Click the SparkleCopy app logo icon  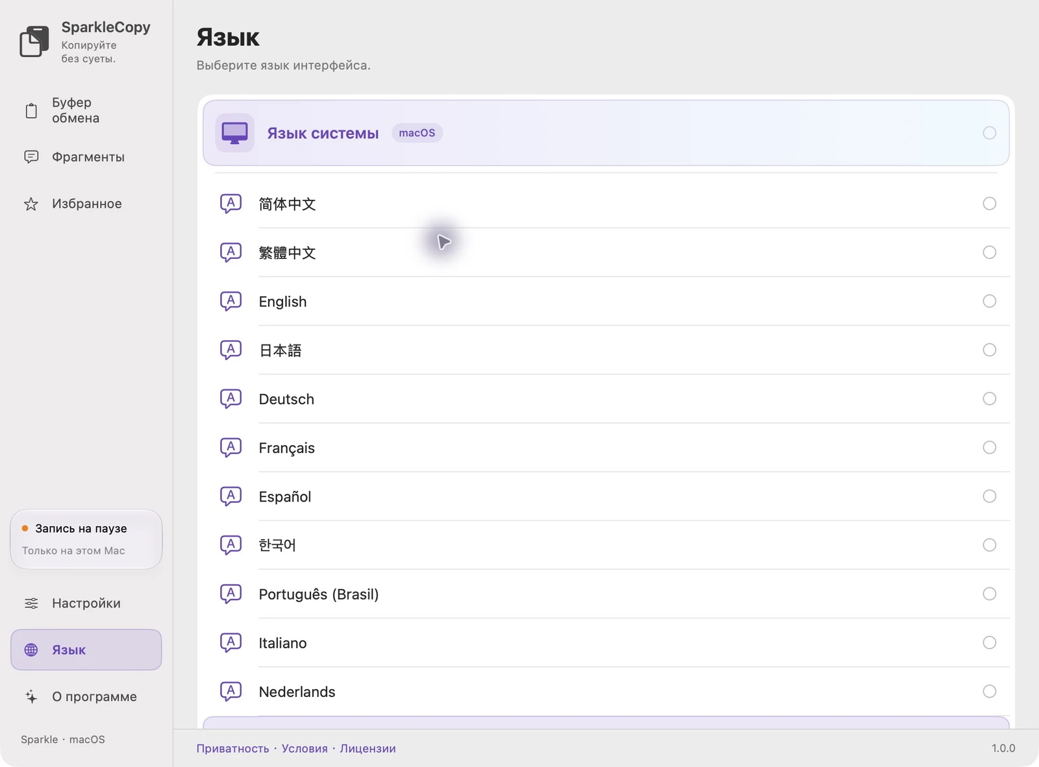point(34,42)
